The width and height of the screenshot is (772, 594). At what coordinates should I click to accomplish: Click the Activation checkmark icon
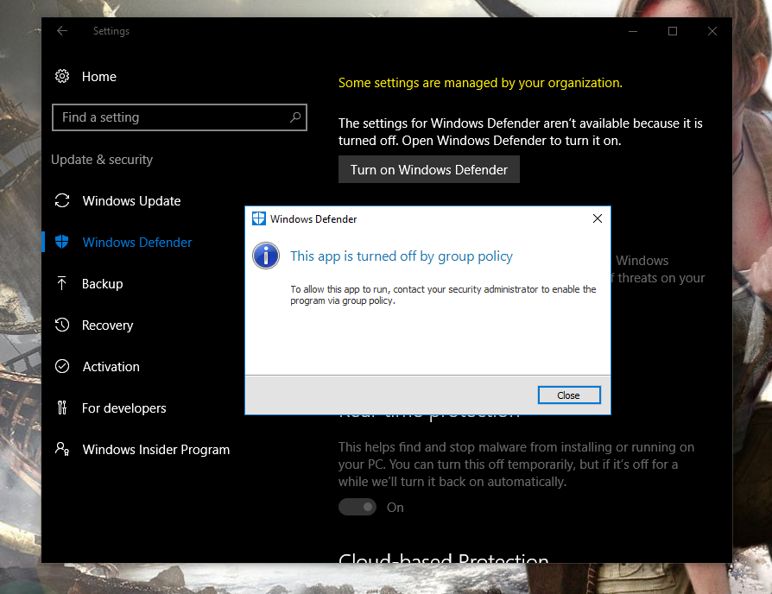coord(62,366)
